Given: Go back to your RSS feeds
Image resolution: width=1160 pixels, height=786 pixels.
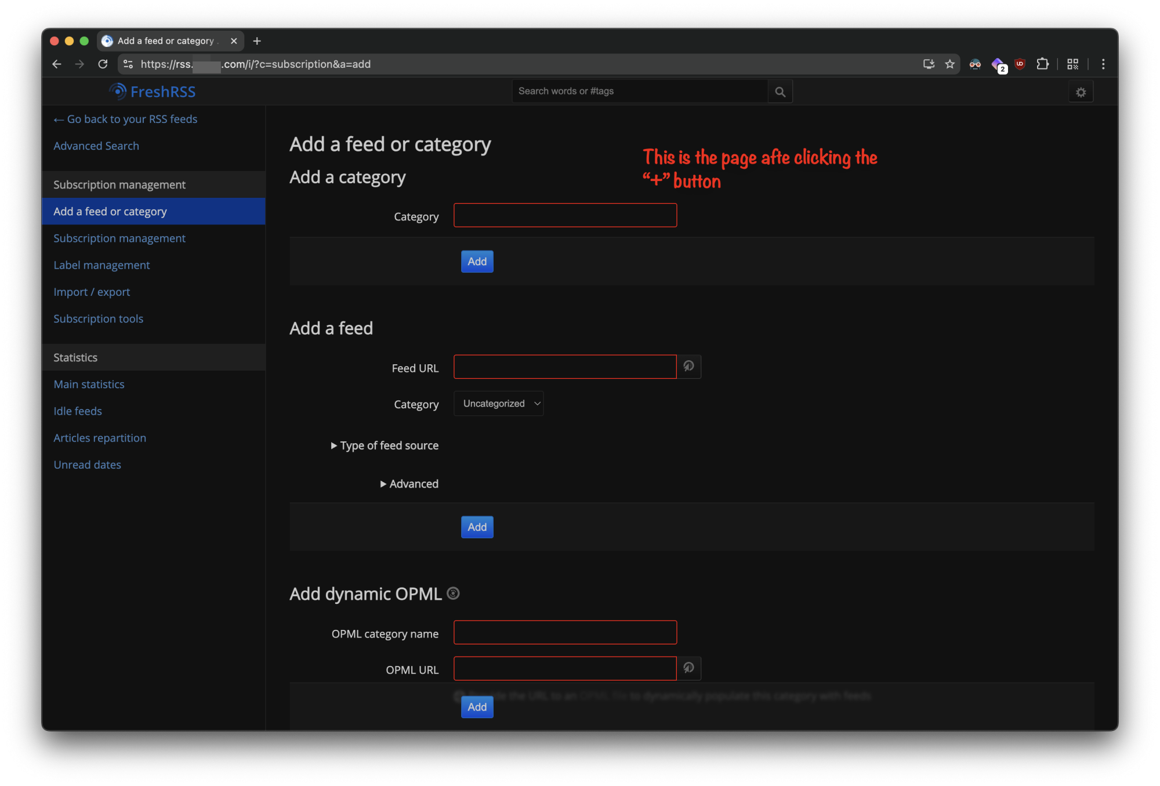Looking at the screenshot, I should [x=125, y=119].
